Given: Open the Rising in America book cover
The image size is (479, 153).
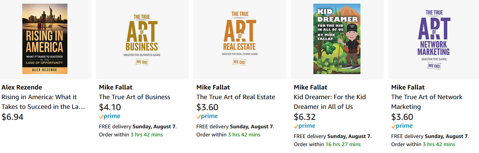Looking at the screenshot, I should tap(45, 39).
